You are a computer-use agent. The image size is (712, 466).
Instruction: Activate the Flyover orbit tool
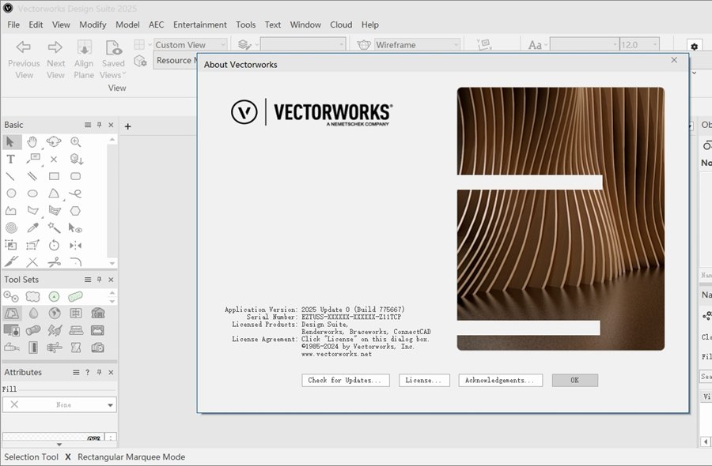click(54, 142)
